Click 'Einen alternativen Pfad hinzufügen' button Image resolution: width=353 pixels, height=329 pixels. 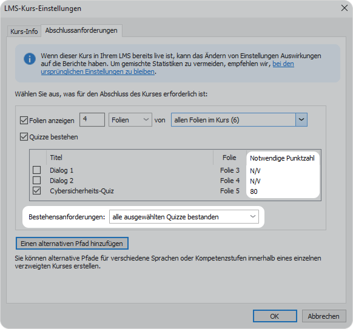(72, 244)
